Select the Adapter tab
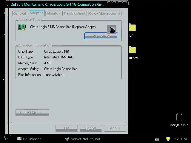 36,13
